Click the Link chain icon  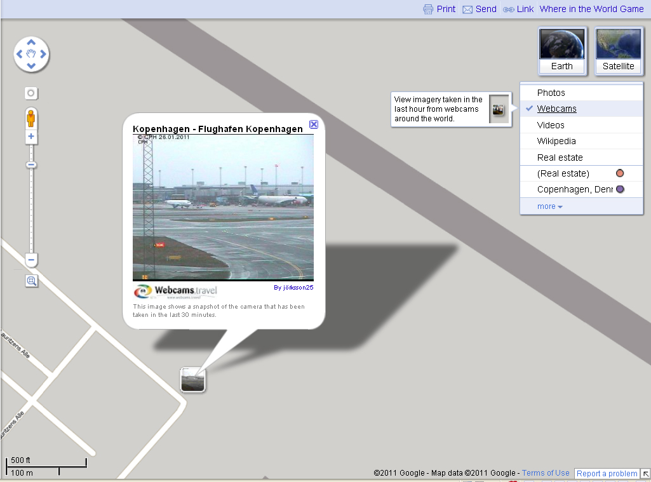[509, 10]
